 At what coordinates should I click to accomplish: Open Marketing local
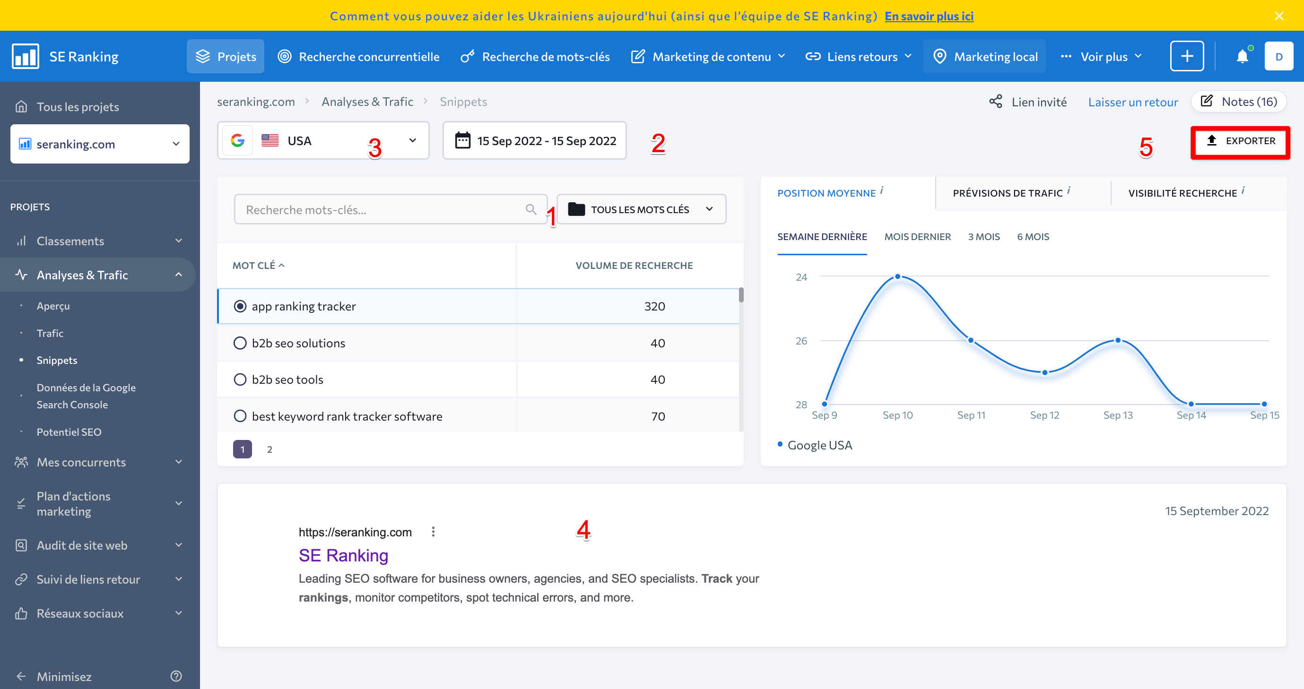(x=984, y=56)
